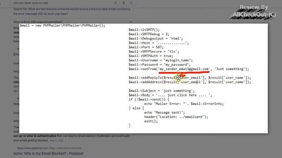Select the '$mail = new PHPMailer' code line

click(x=63, y=25)
